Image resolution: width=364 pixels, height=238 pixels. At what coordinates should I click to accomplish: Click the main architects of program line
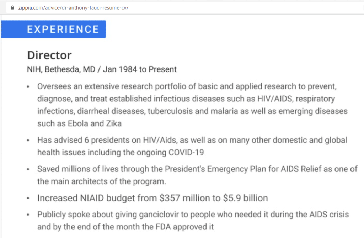coord(102,181)
